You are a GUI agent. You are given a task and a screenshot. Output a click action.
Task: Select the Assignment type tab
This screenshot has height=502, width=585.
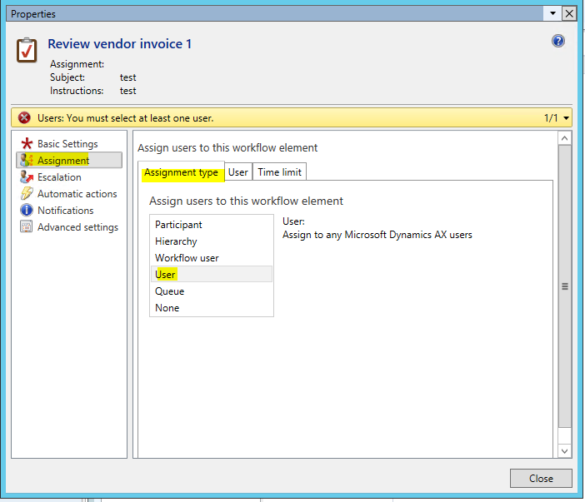181,172
